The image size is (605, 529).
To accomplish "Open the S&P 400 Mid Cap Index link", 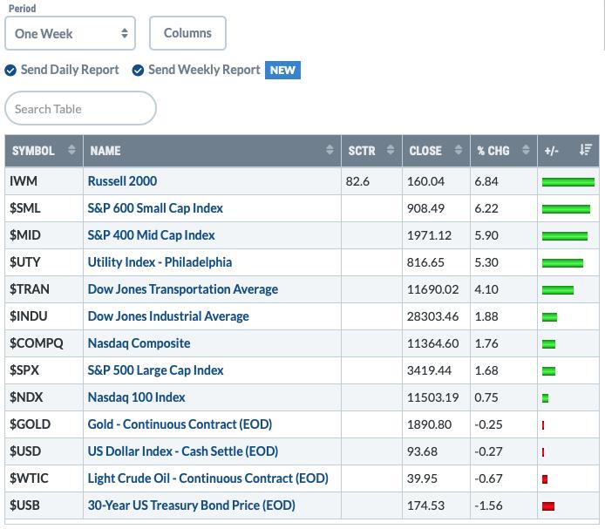I will click(x=152, y=235).
